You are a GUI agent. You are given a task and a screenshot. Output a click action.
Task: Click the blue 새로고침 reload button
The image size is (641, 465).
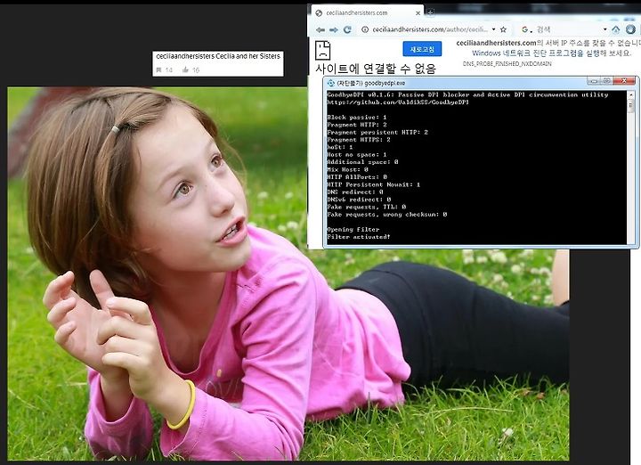pyautogui.click(x=422, y=49)
